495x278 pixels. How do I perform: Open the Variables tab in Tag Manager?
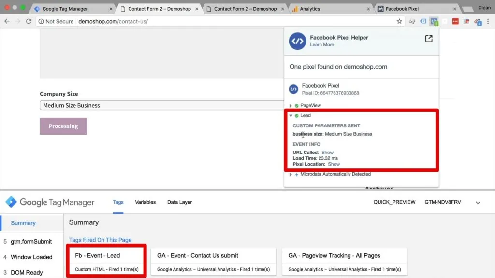coord(145,202)
